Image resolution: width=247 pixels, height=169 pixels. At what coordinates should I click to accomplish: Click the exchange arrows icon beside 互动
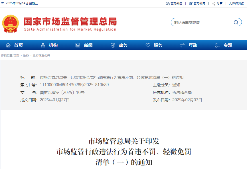click(x=183, y=45)
